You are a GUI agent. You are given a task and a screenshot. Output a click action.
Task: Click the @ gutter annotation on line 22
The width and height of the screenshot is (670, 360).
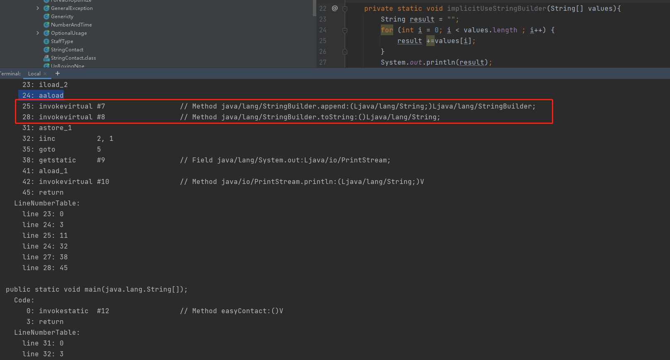(x=335, y=8)
